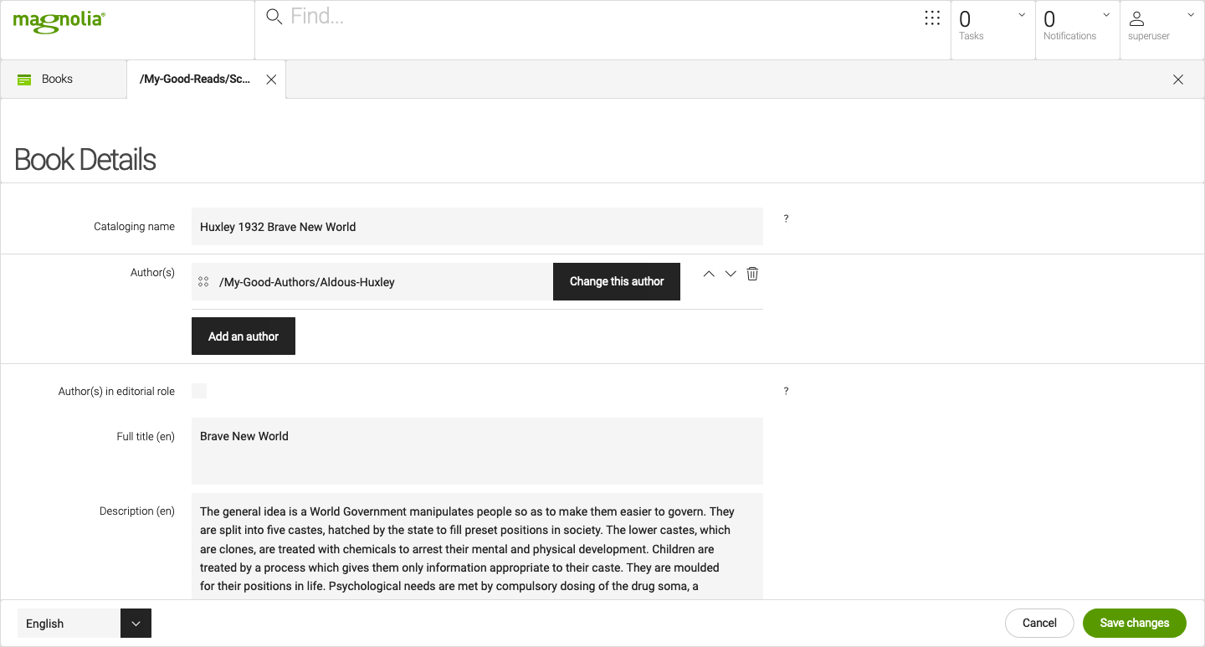1205x647 pixels.
Task: Click the drag handle on the author field
Action: (x=203, y=281)
